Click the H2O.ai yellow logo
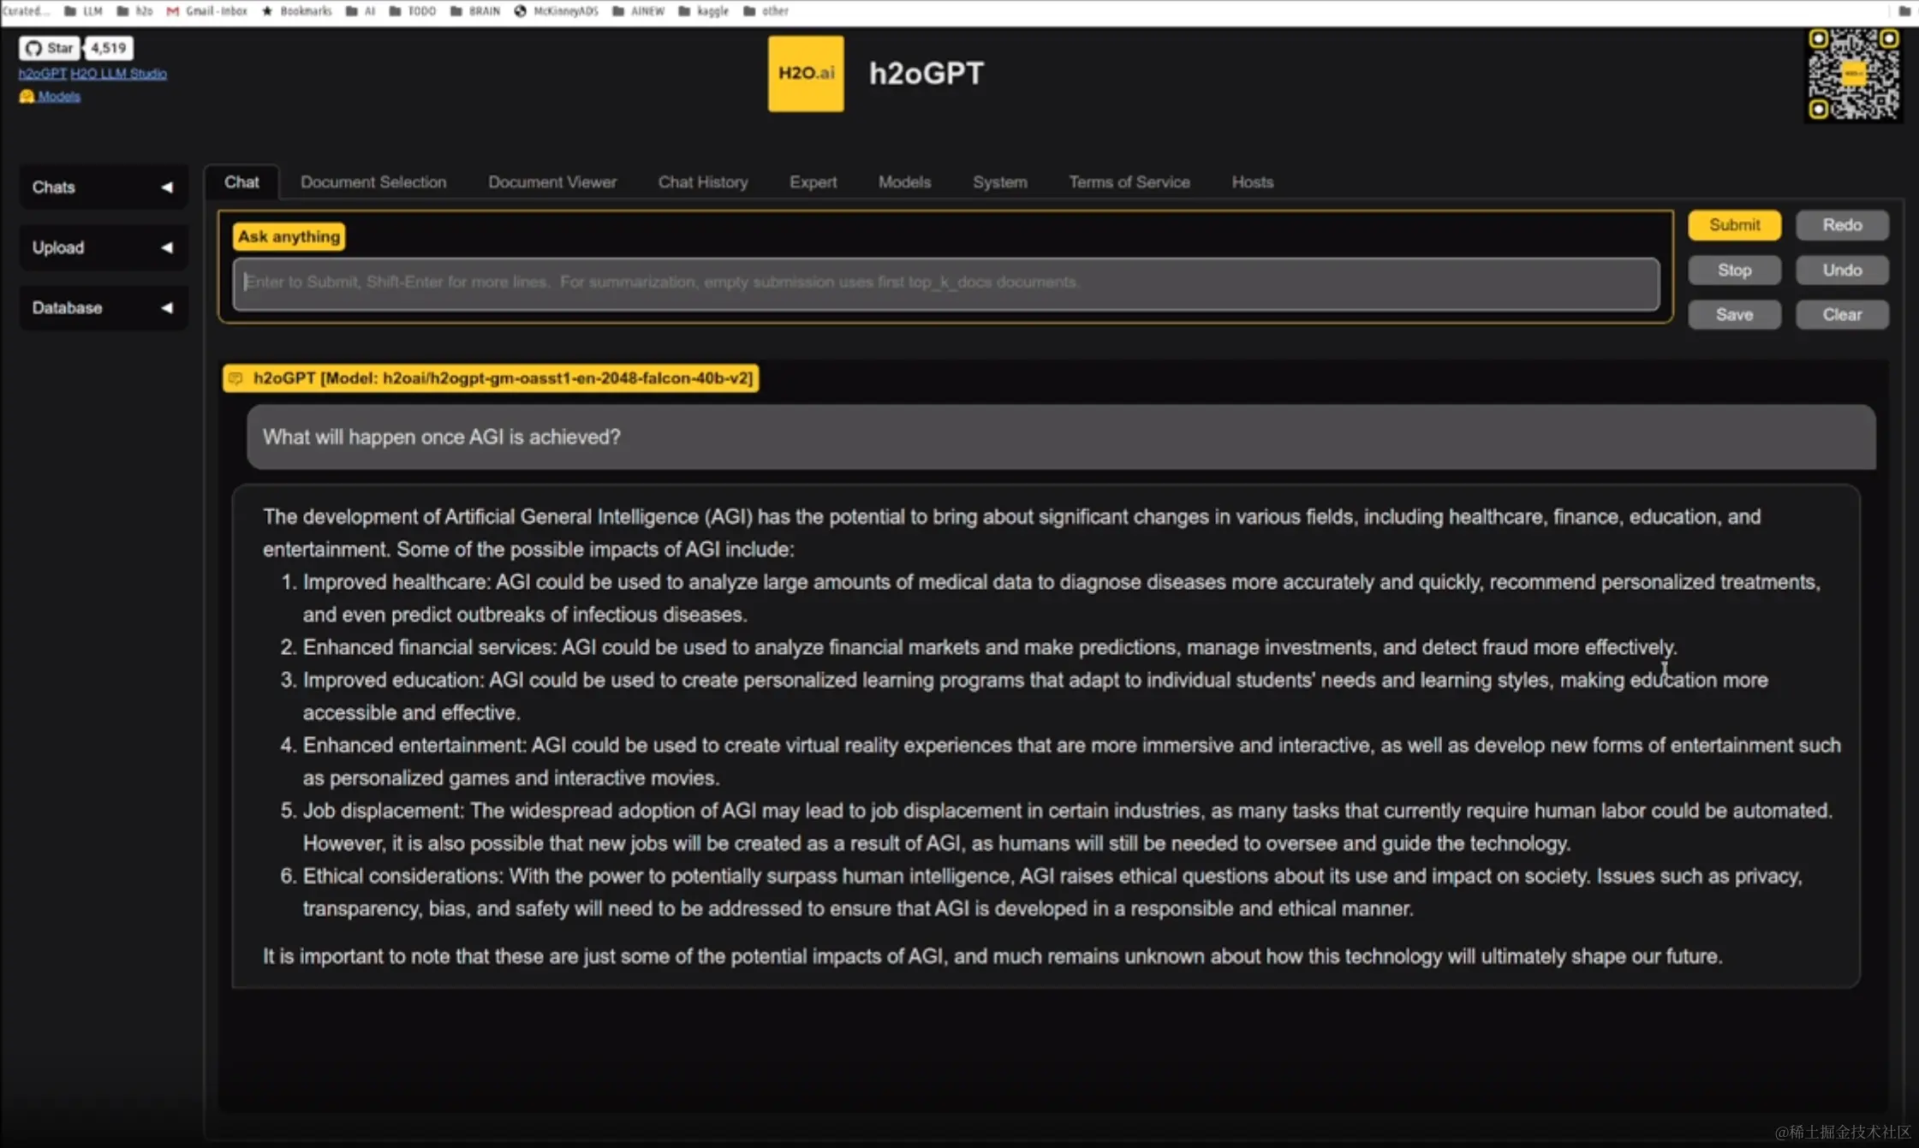Viewport: 1919px width, 1148px height. pos(805,74)
